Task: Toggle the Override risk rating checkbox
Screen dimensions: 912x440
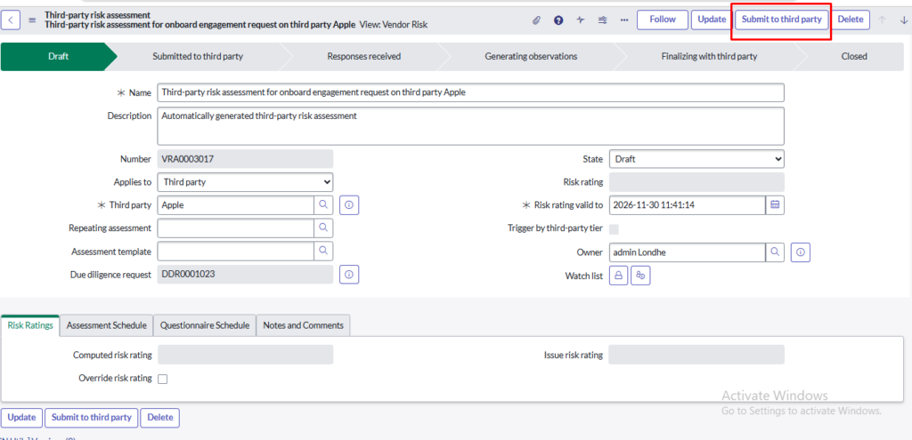Action: pos(162,379)
